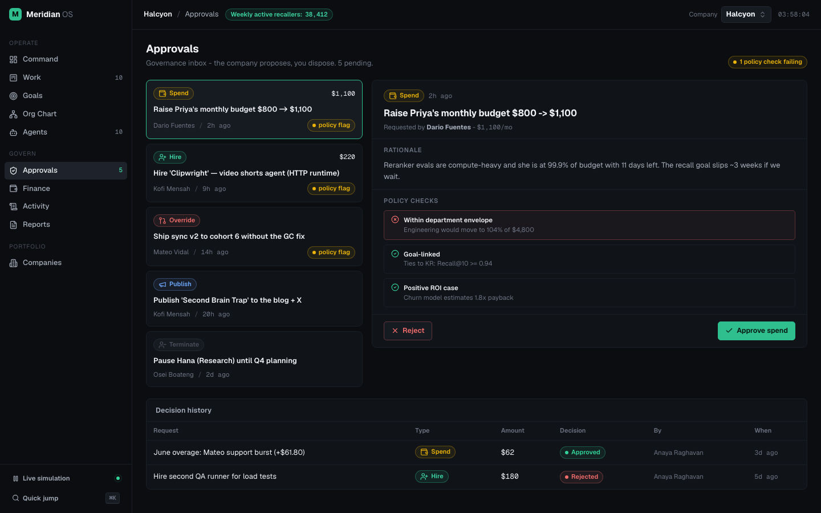Click the company selector chevrons icon

click(x=762, y=14)
